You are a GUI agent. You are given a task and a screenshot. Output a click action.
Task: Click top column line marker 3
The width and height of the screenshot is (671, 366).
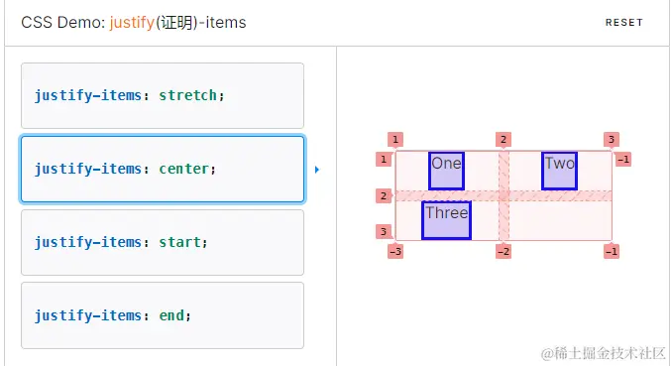pyautogui.click(x=612, y=140)
